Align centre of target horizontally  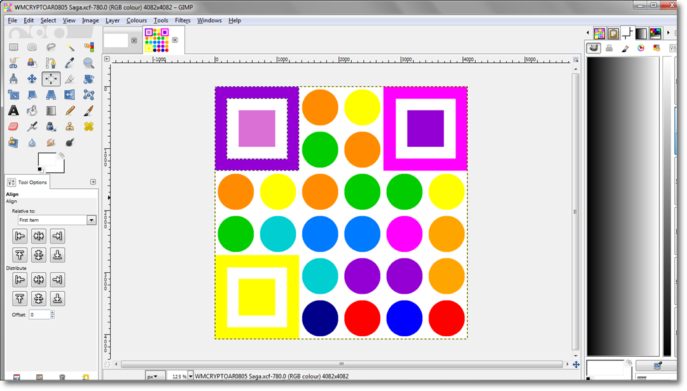point(39,236)
